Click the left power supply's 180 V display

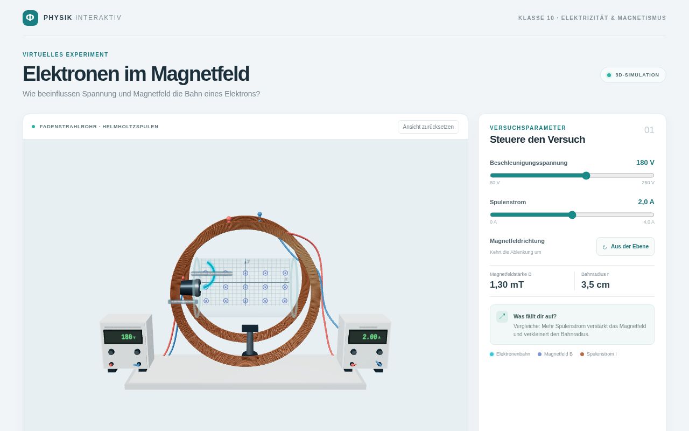123,337
